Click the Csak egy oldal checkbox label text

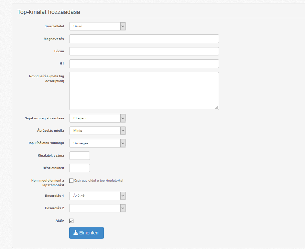[x=99, y=181]
